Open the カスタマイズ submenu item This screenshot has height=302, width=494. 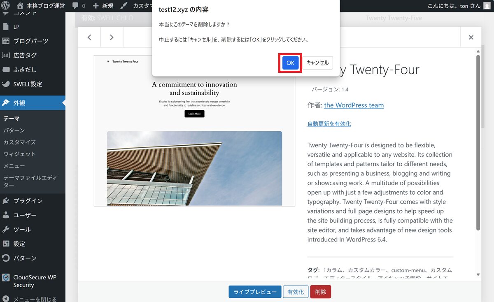point(19,142)
